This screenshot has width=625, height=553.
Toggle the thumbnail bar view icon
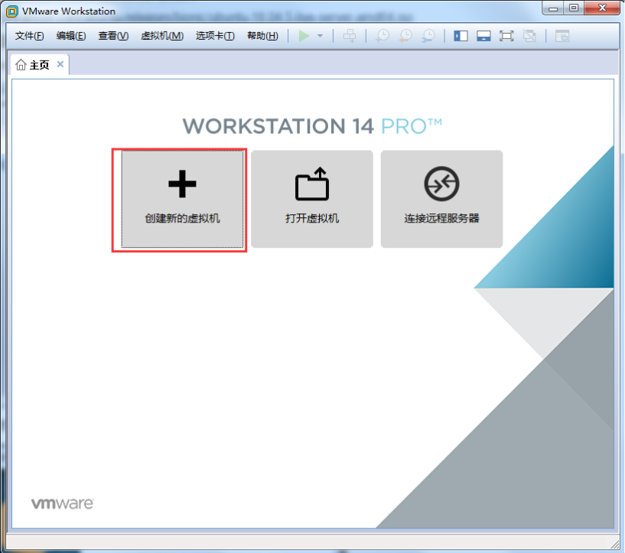pos(483,36)
